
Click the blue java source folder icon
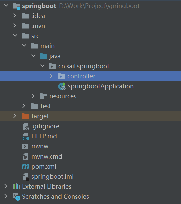pyautogui.click(x=44, y=56)
